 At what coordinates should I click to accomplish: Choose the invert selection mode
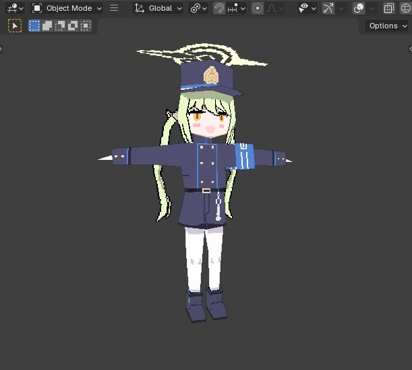coord(73,26)
